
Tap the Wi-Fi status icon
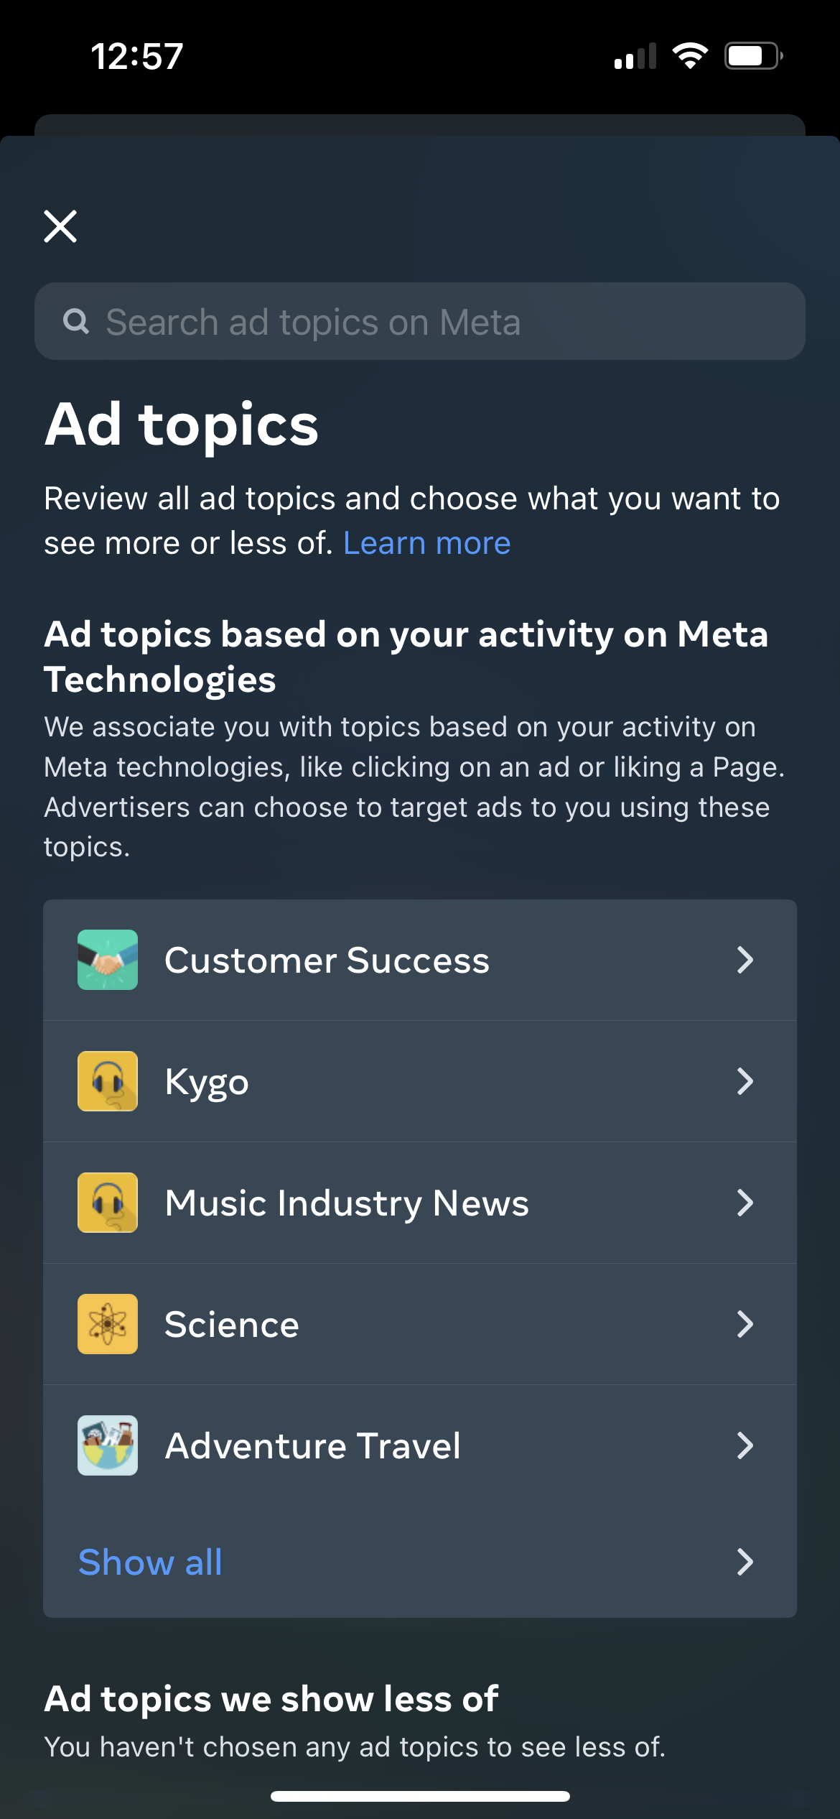click(x=690, y=56)
